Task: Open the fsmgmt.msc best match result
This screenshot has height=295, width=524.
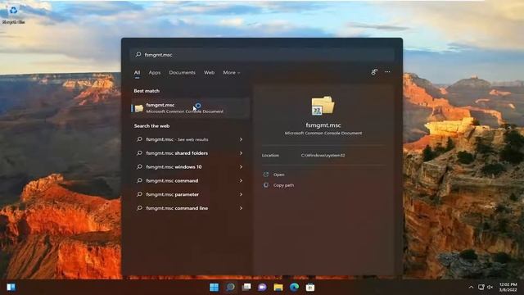Action: pyautogui.click(x=191, y=108)
